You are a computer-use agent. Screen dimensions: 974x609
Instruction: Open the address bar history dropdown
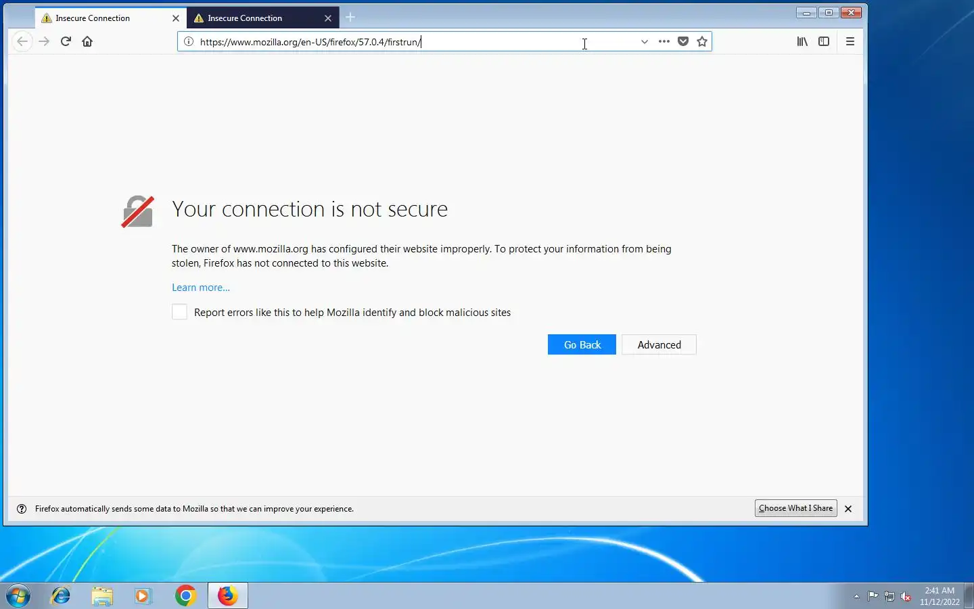click(x=645, y=41)
